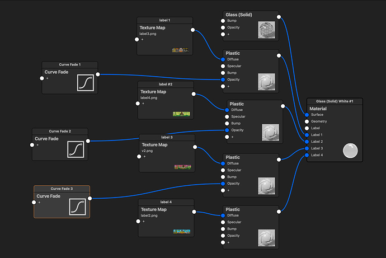Select the 'label 1' node title bar

(164, 20)
